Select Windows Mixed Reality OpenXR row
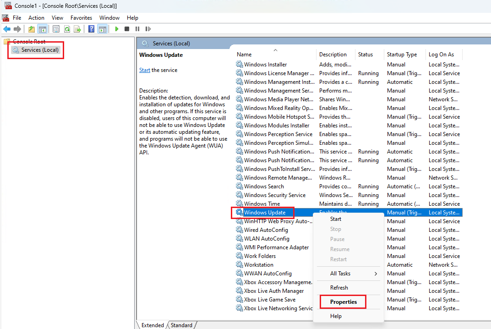The width and height of the screenshot is (491, 329). click(348, 108)
